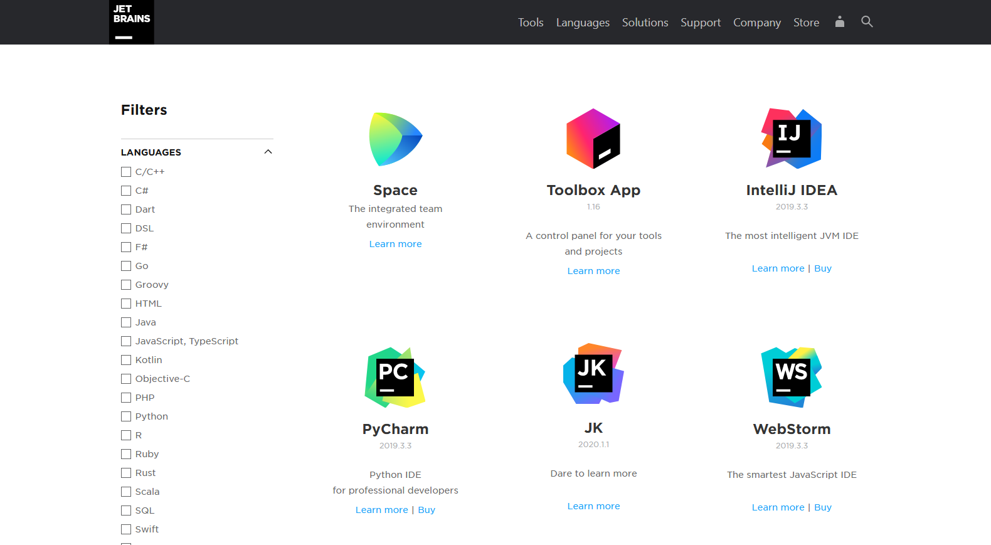Image resolution: width=991 pixels, height=545 pixels.
Task: Click the Toolbox App title
Action: click(593, 190)
